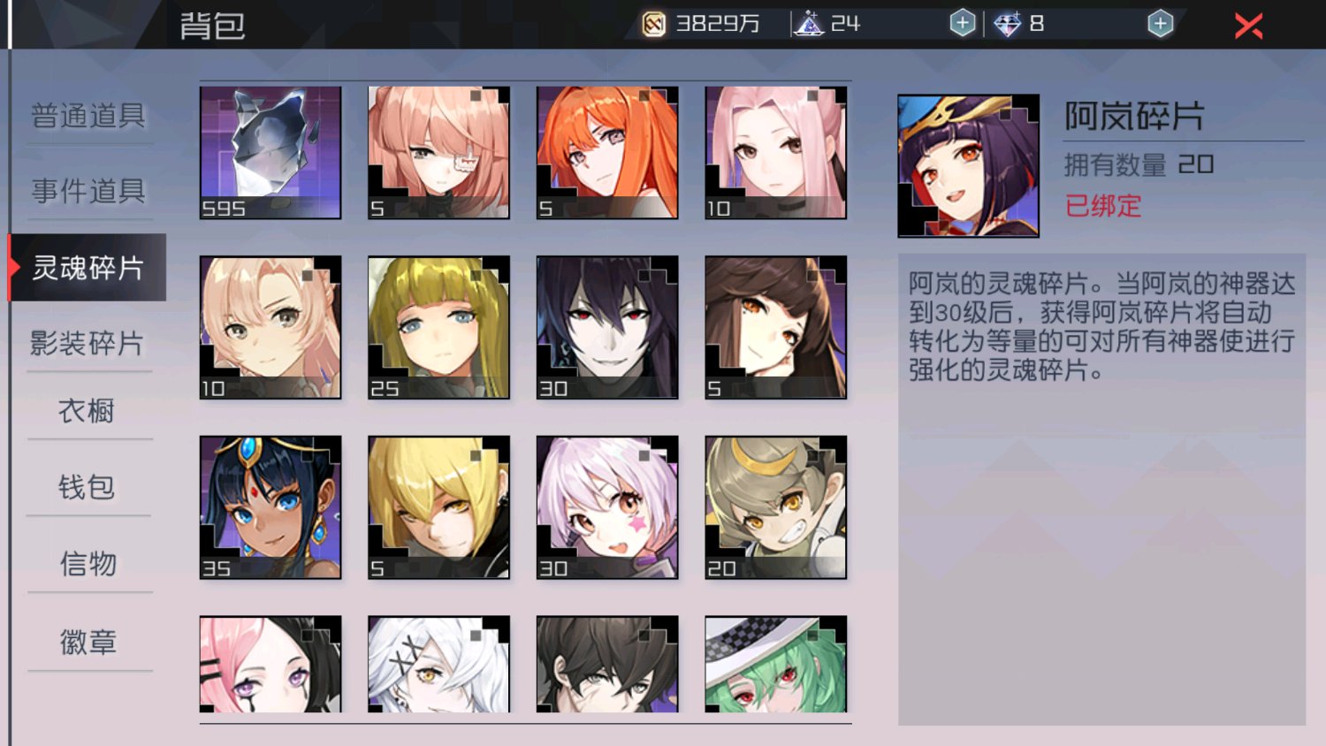Select the white-haired X hairpin fragment
1326x746 pixels.
coord(438,664)
